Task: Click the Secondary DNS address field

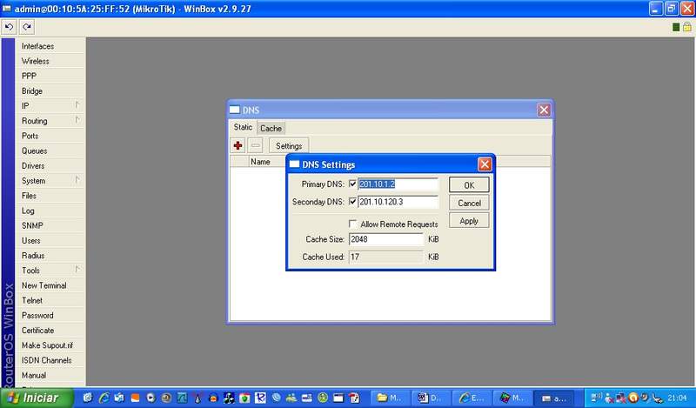Action: (x=398, y=202)
